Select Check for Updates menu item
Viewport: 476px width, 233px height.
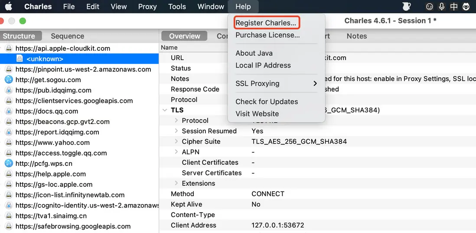(x=267, y=102)
